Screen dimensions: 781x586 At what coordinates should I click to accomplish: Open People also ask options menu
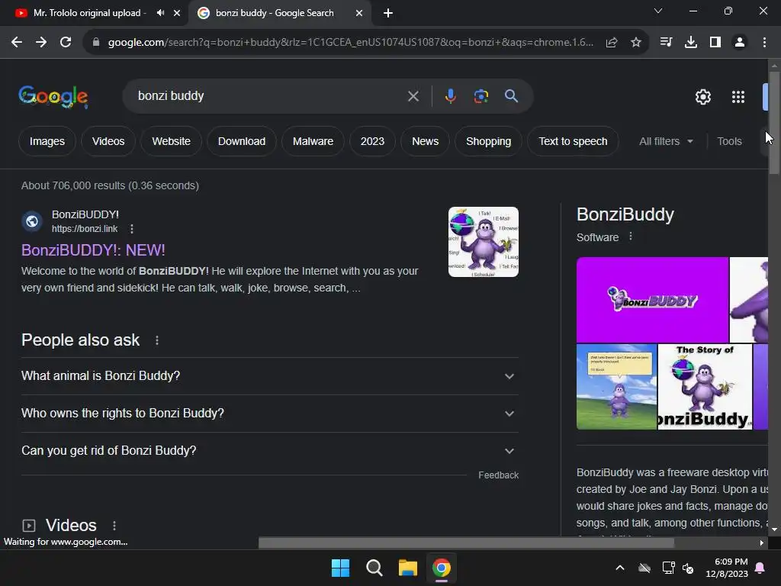[157, 340]
